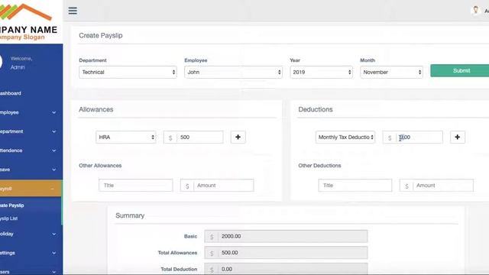489x275 pixels.
Task: Expand the Employee sidebar menu
Action: click(31, 112)
